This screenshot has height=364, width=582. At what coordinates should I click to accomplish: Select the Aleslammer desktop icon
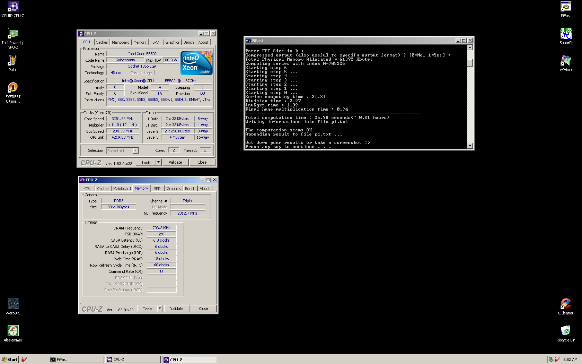click(13, 334)
